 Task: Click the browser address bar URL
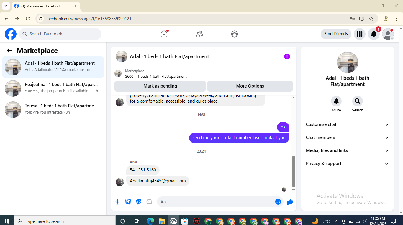point(89,19)
